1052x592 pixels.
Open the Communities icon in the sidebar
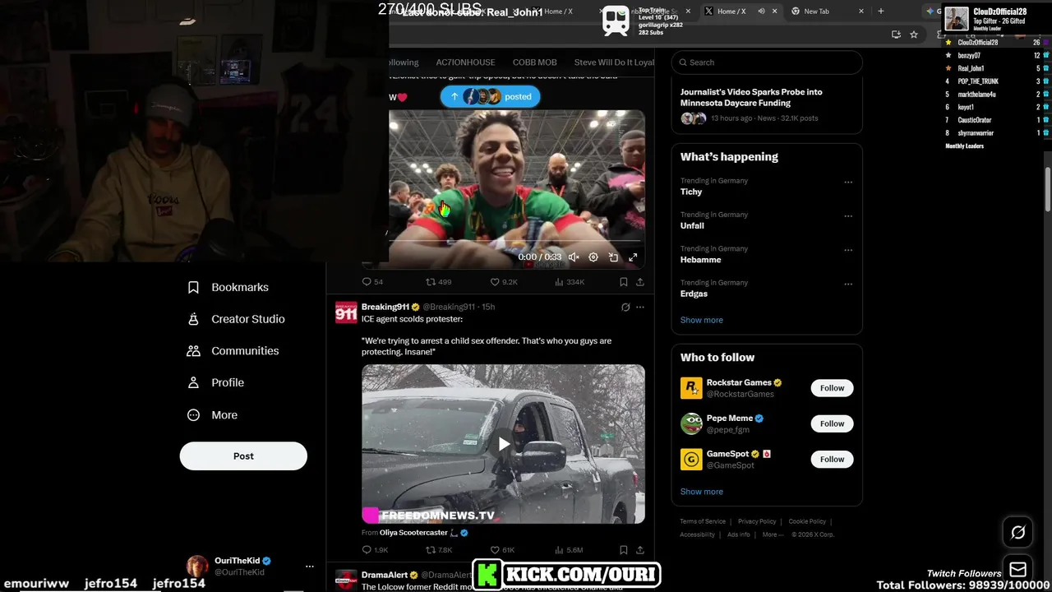coord(193,351)
